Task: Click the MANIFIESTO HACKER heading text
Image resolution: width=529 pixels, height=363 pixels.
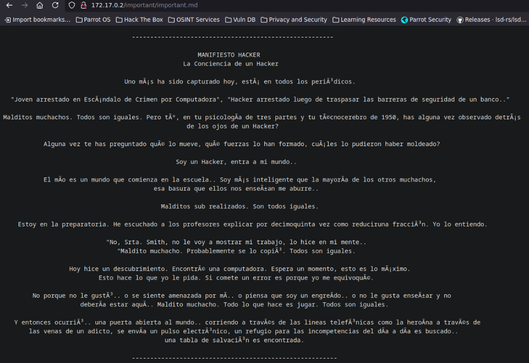Action: tap(229, 55)
